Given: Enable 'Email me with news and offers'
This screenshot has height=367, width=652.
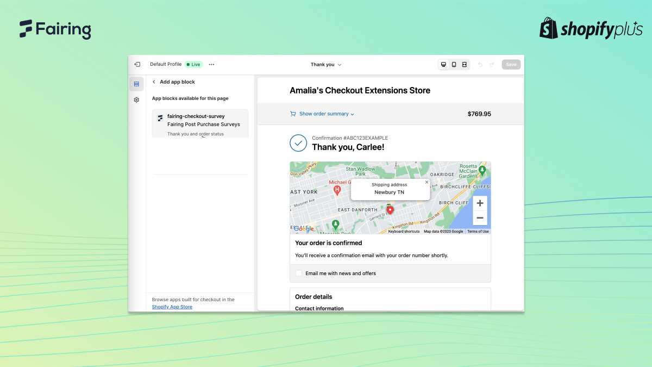Looking at the screenshot, I should point(298,273).
